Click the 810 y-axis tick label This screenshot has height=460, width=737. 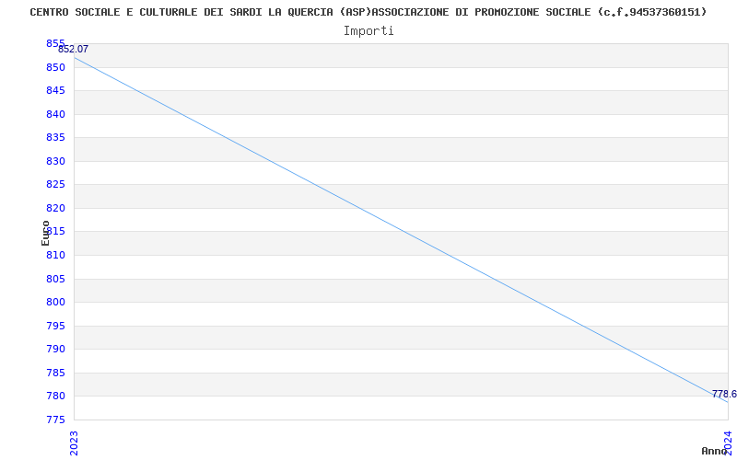(55, 255)
